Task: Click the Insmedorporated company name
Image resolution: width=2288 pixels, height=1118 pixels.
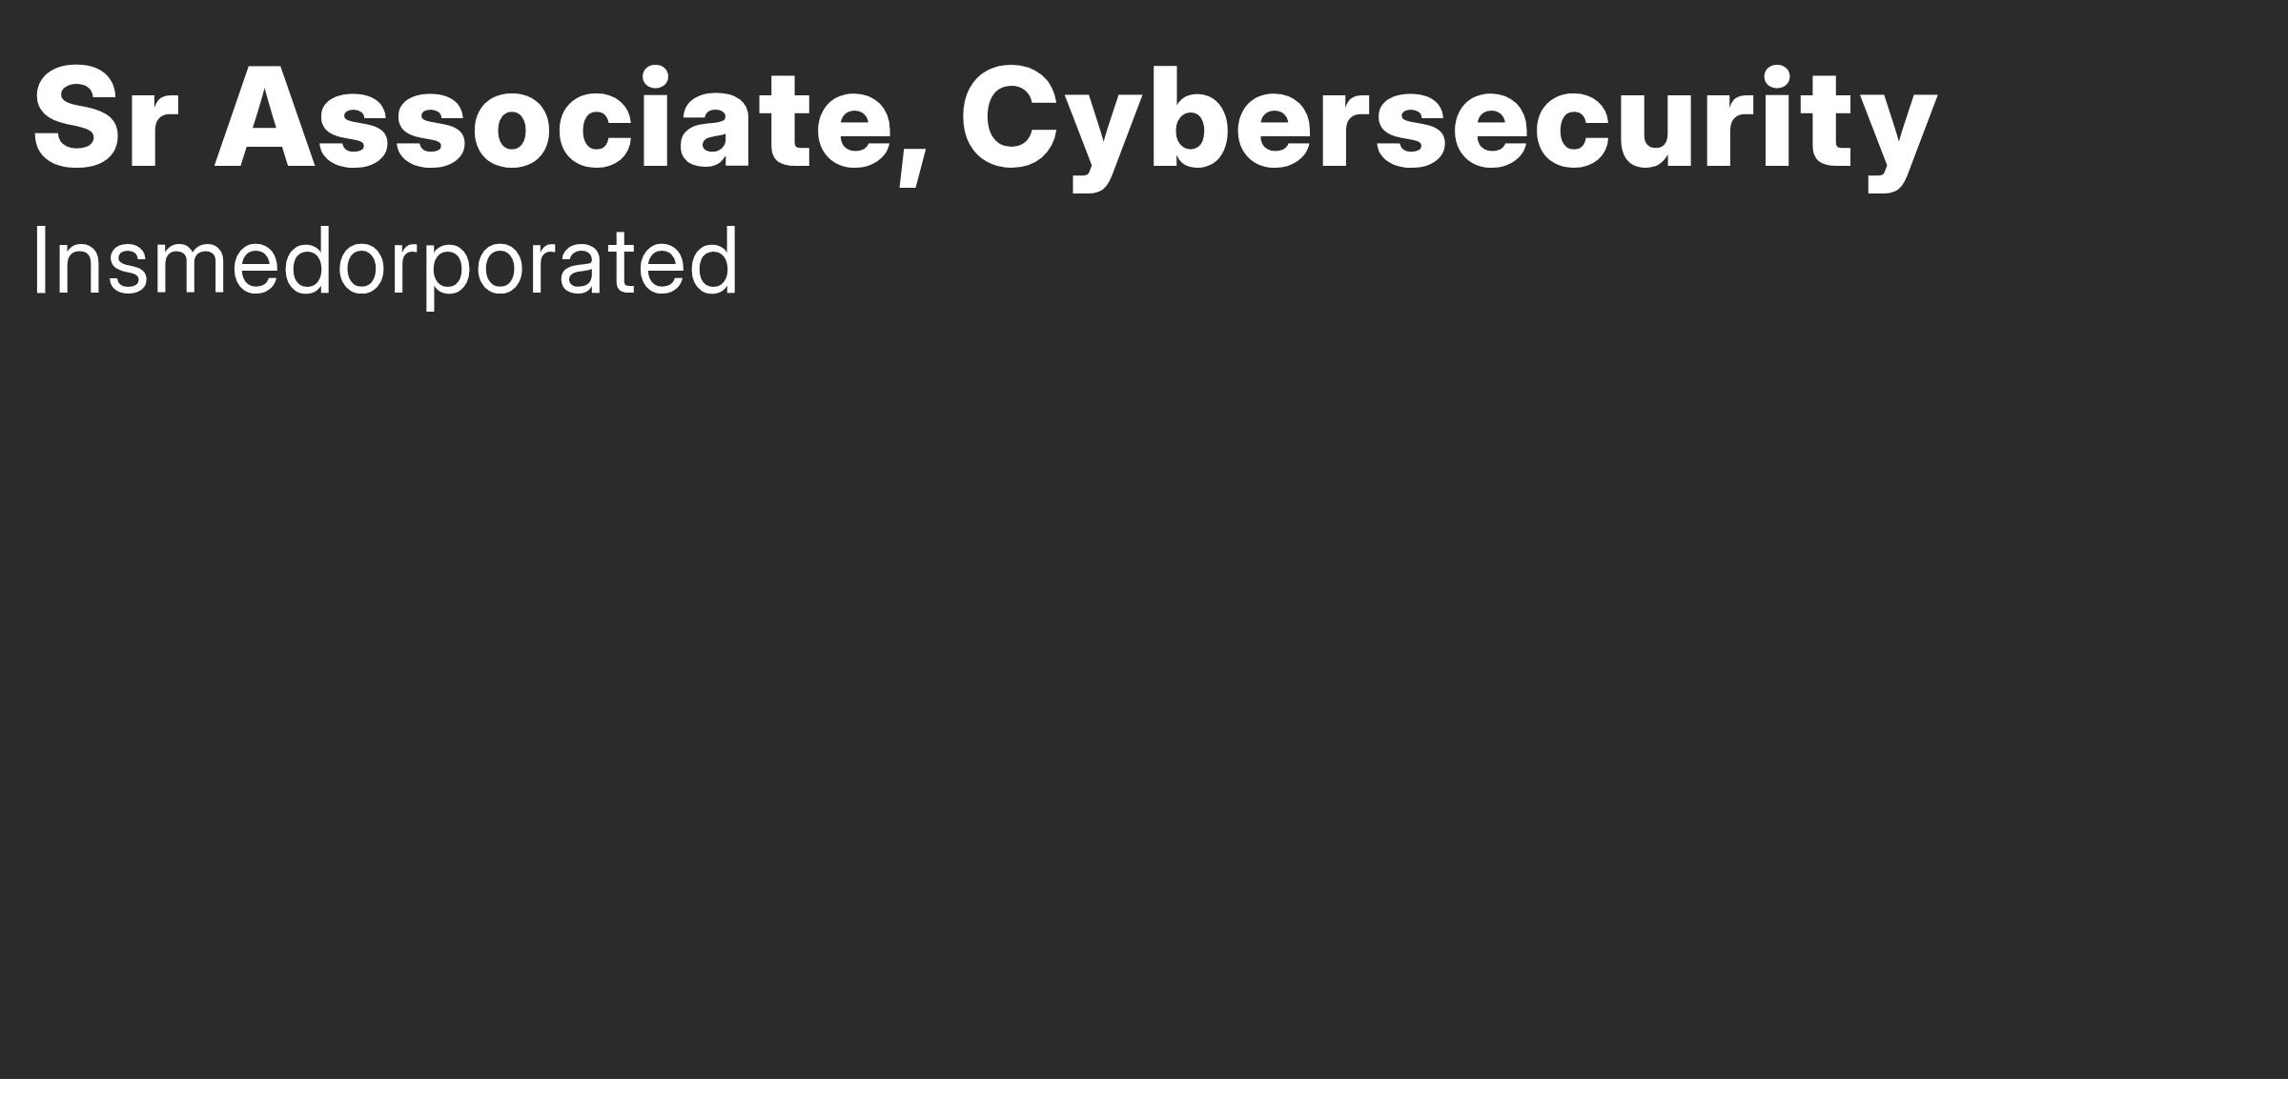Action: click(384, 262)
